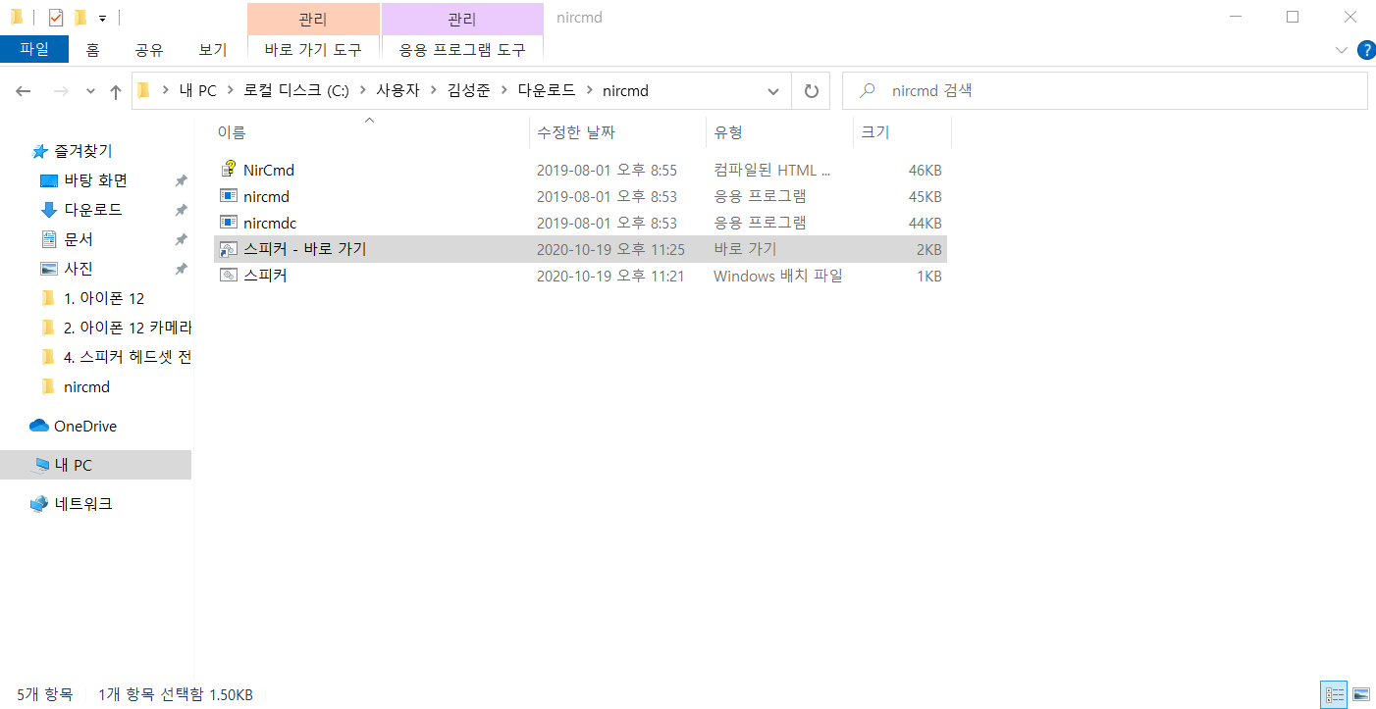Expand the address bar history dropdown
The height and width of the screenshot is (709, 1376).
pos(773,90)
